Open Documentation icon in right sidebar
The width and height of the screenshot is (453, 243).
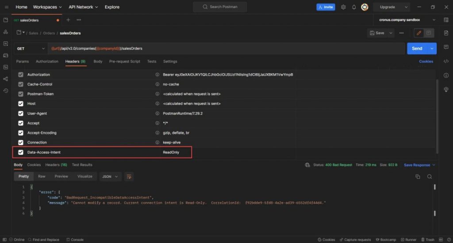pos(446,33)
